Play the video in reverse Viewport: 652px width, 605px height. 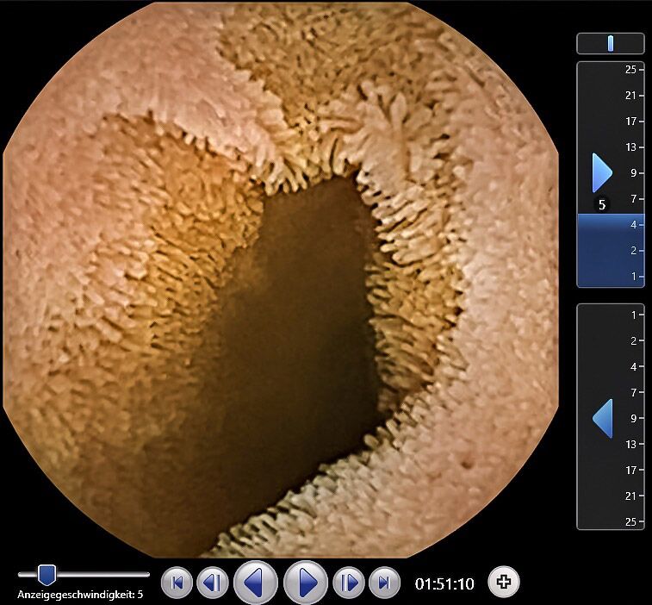pos(255,583)
